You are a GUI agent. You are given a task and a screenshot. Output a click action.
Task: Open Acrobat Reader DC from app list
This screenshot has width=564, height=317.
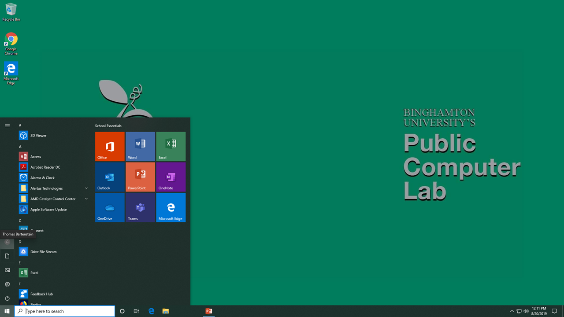click(x=45, y=167)
